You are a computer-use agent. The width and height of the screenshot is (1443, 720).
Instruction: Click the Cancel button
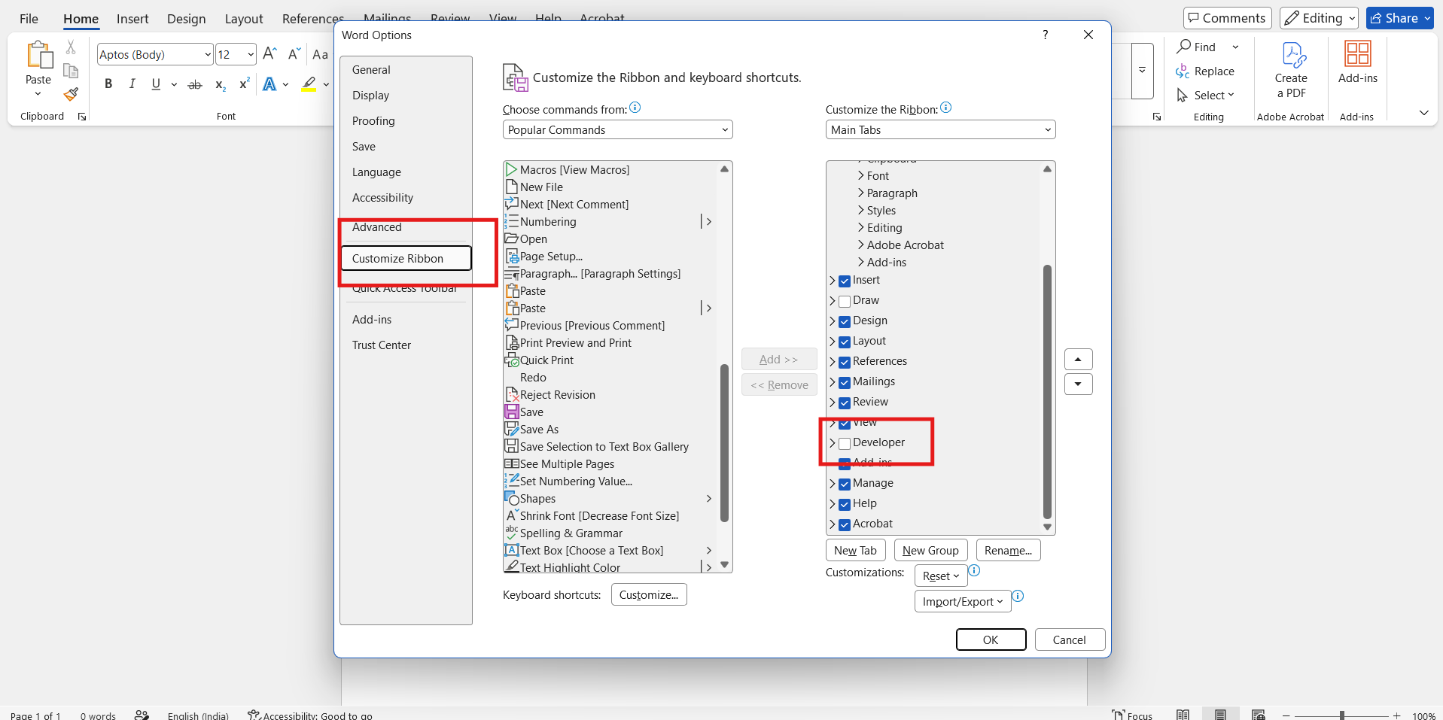point(1070,639)
